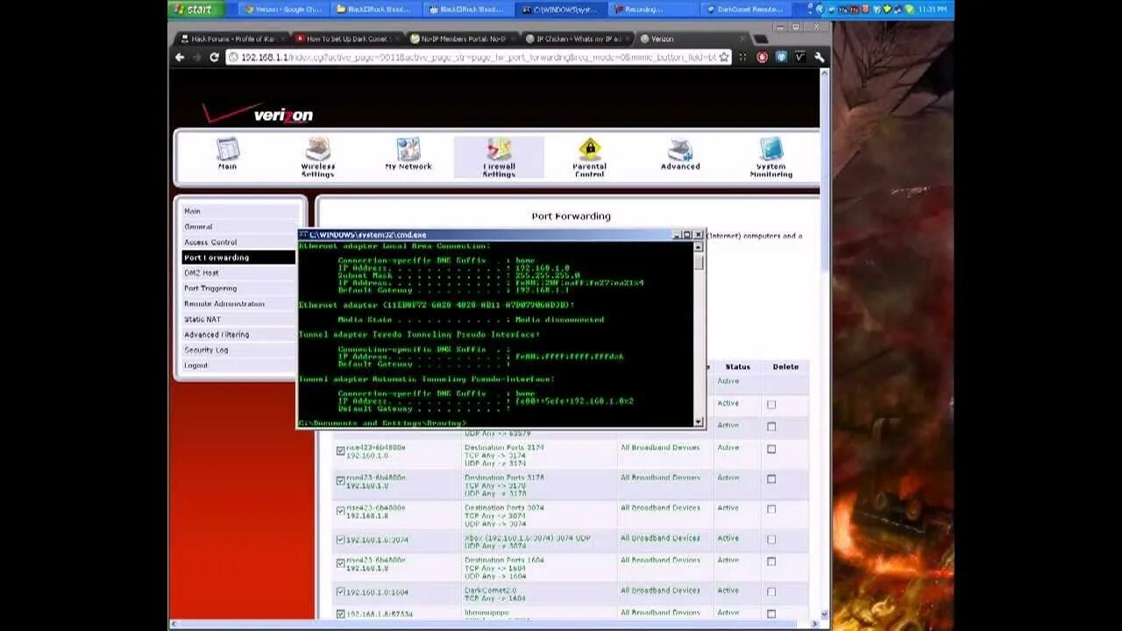Screen dimensions: 1122x631
Task: Click the DarkComet2.0 rule name text
Action: tap(490, 591)
